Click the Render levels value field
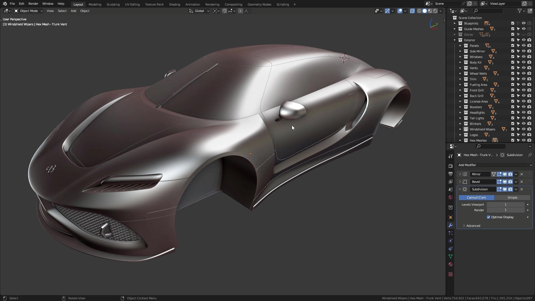 (x=505, y=210)
